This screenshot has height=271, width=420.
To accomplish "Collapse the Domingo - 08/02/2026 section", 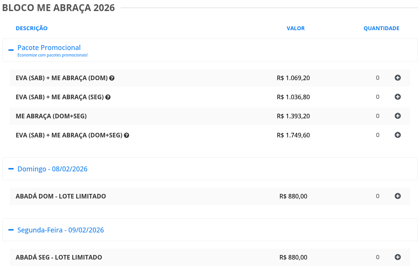I will pos(11,169).
